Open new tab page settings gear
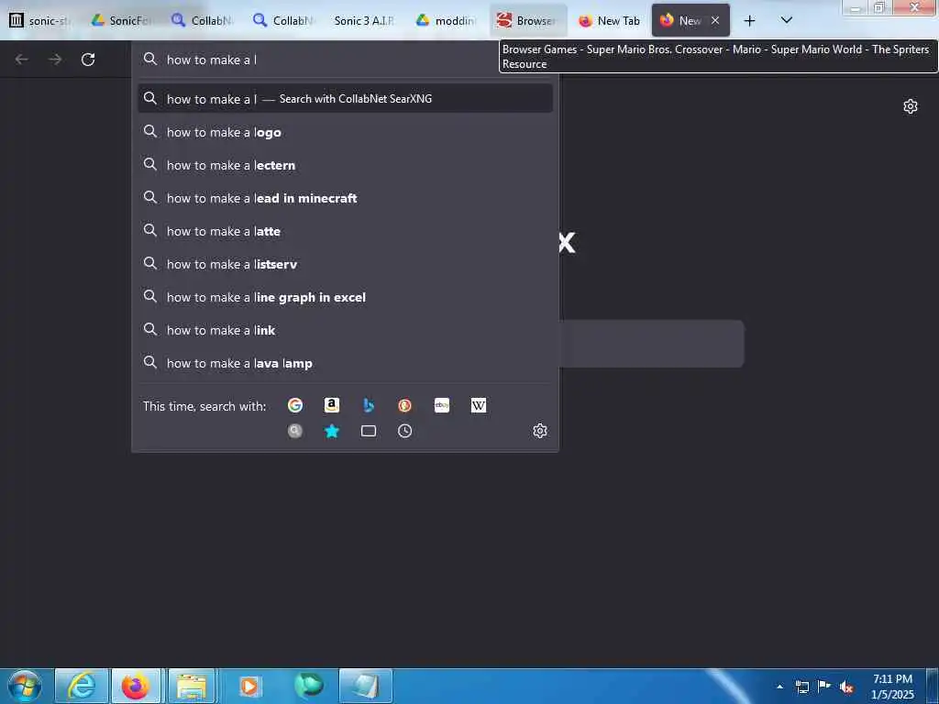 [911, 106]
